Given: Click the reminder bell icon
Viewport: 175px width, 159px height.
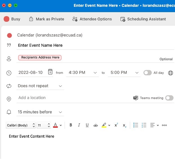Looking at the screenshot, I should point(9,112).
